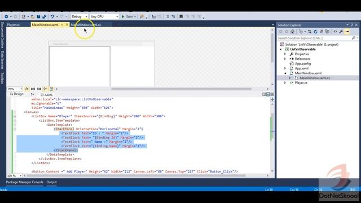Click the search magnifier in Solution Explorer
This screenshot has height=203, width=361.
pyautogui.click(x=354, y=38)
